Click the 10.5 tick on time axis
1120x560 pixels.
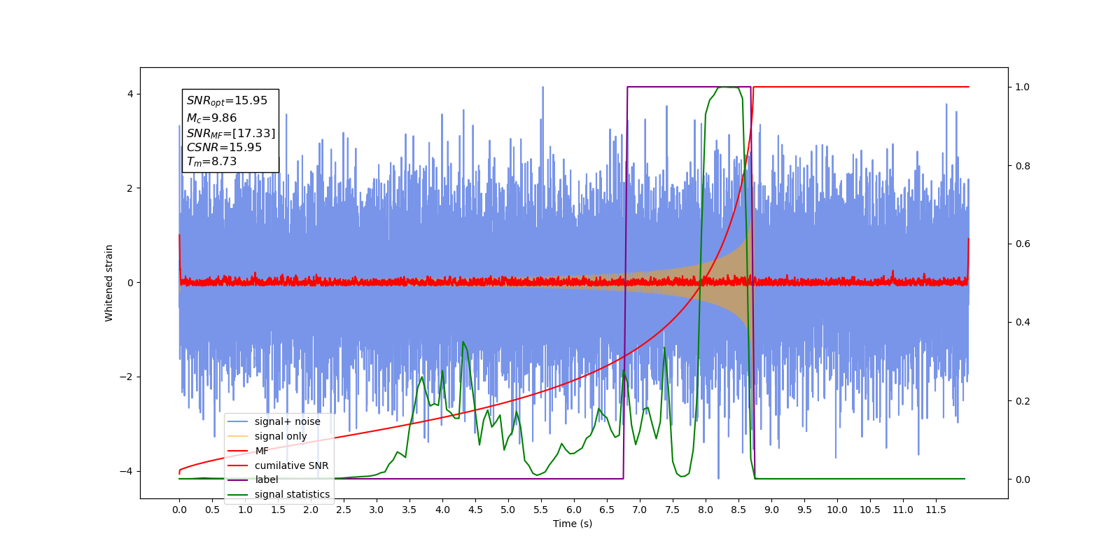[870, 510]
